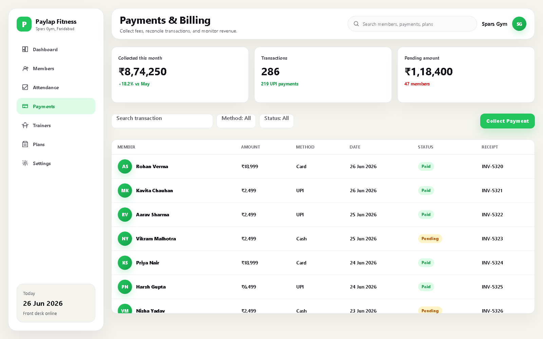Click the Collect Payment button

point(507,121)
